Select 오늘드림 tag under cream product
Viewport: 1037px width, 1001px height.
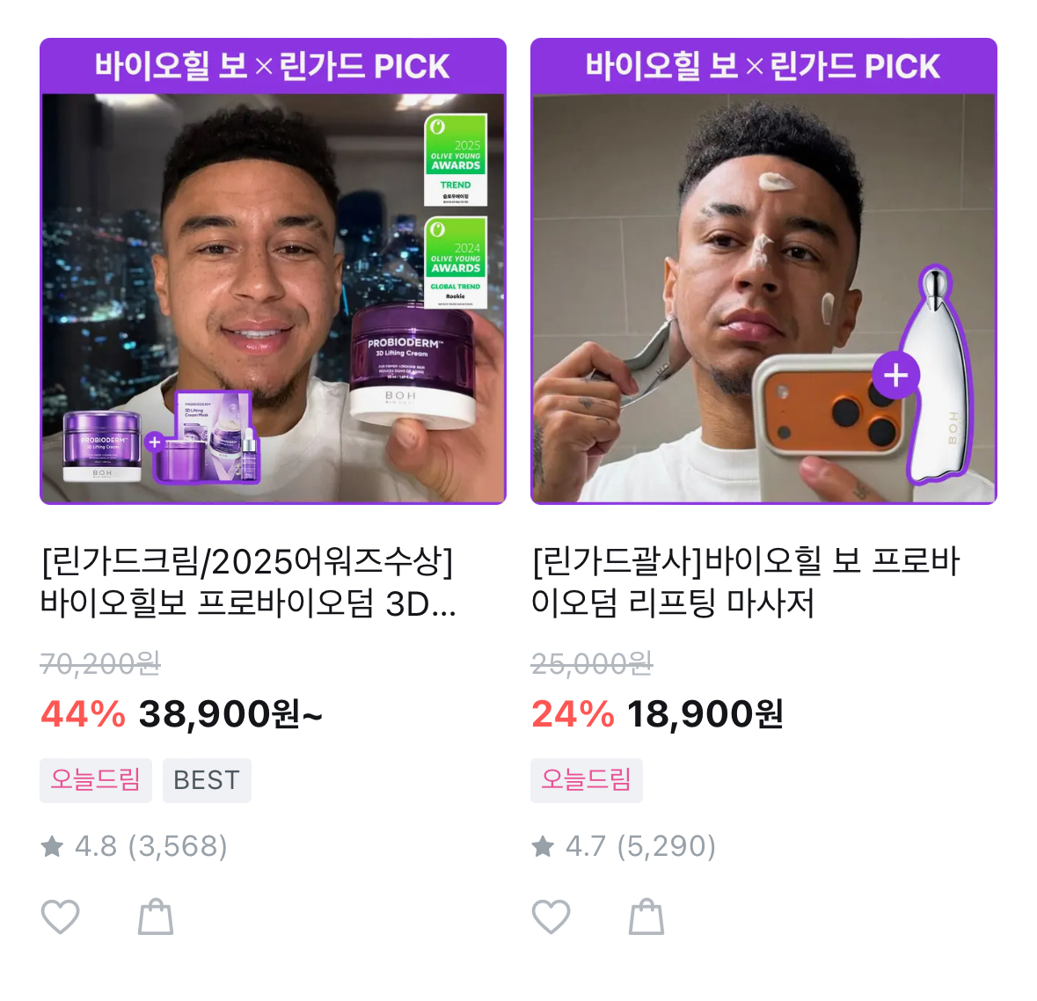tap(96, 781)
